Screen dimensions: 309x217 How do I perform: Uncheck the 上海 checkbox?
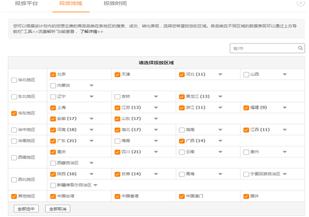(53, 108)
